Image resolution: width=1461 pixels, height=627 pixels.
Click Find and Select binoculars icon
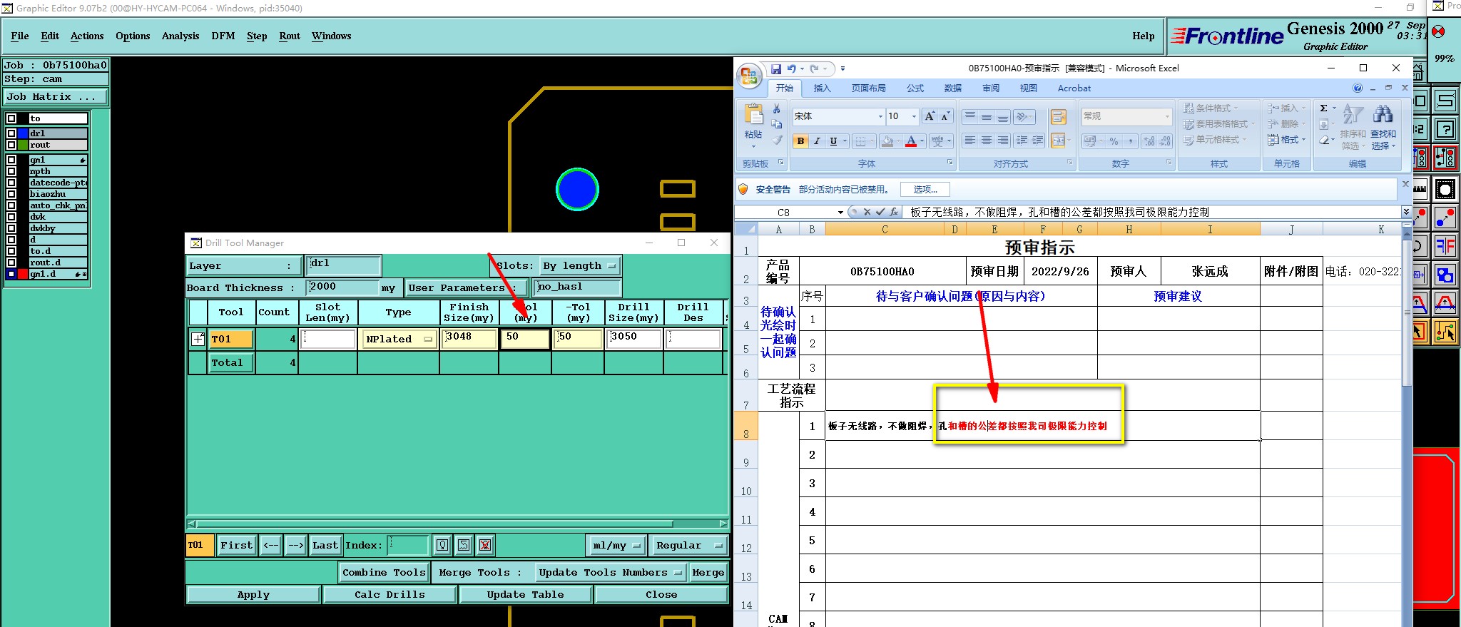pyautogui.click(x=1383, y=114)
